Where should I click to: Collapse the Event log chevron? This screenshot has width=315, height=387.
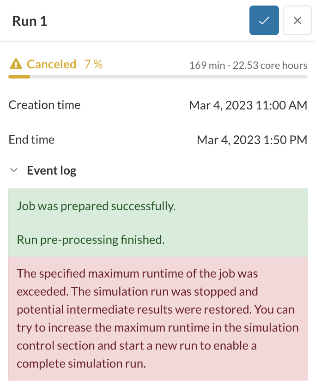[x=14, y=170]
